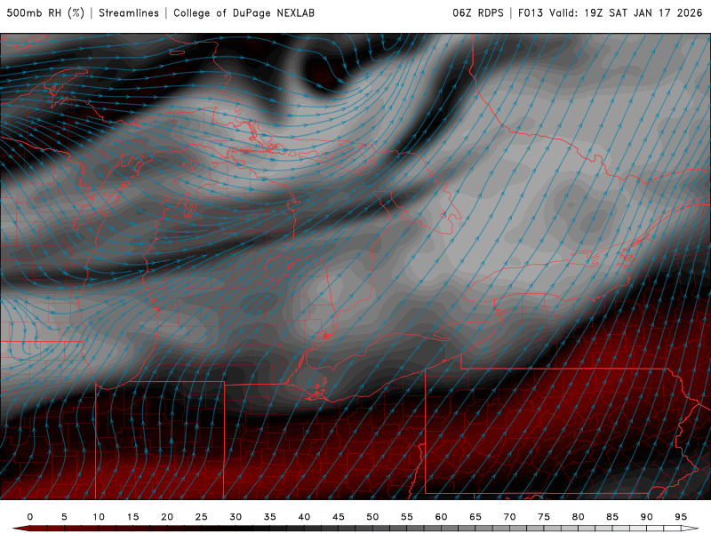
Task: Click 'College of DuPage NEXLAB' text
Action: click(x=244, y=13)
